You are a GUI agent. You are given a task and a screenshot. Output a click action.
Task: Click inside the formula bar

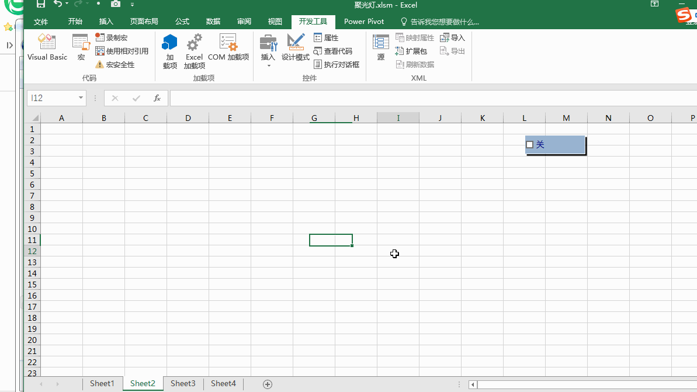point(434,98)
